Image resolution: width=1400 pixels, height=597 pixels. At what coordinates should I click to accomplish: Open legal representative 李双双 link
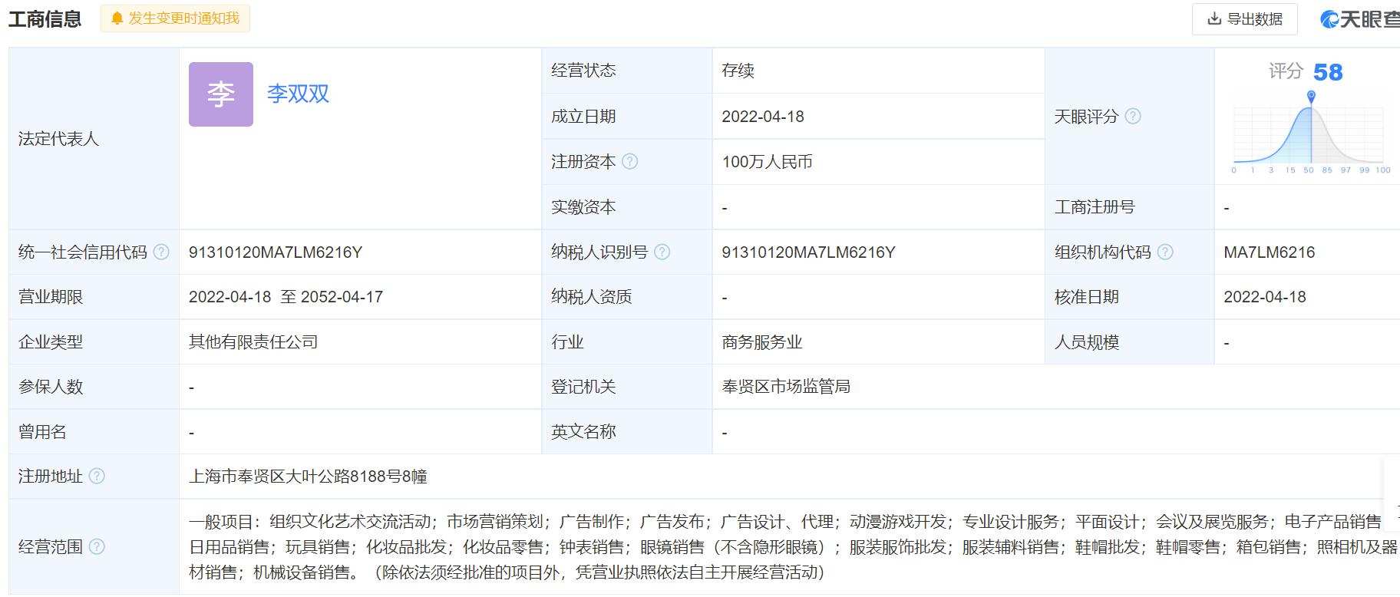[x=298, y=94]
